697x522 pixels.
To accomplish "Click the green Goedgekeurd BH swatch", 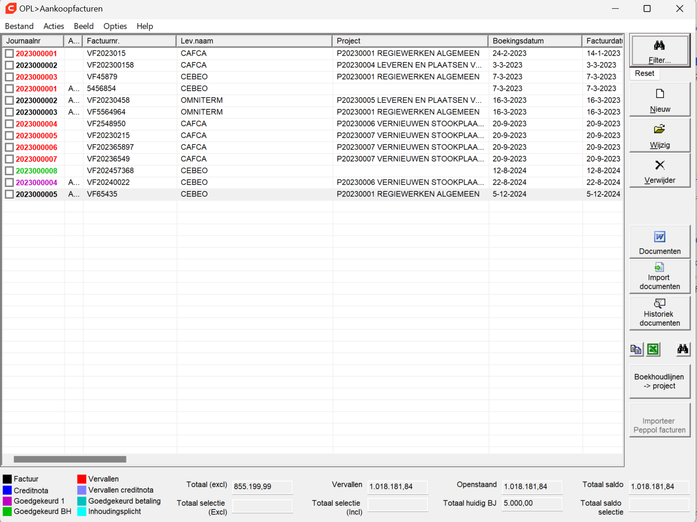I will 7,511.
